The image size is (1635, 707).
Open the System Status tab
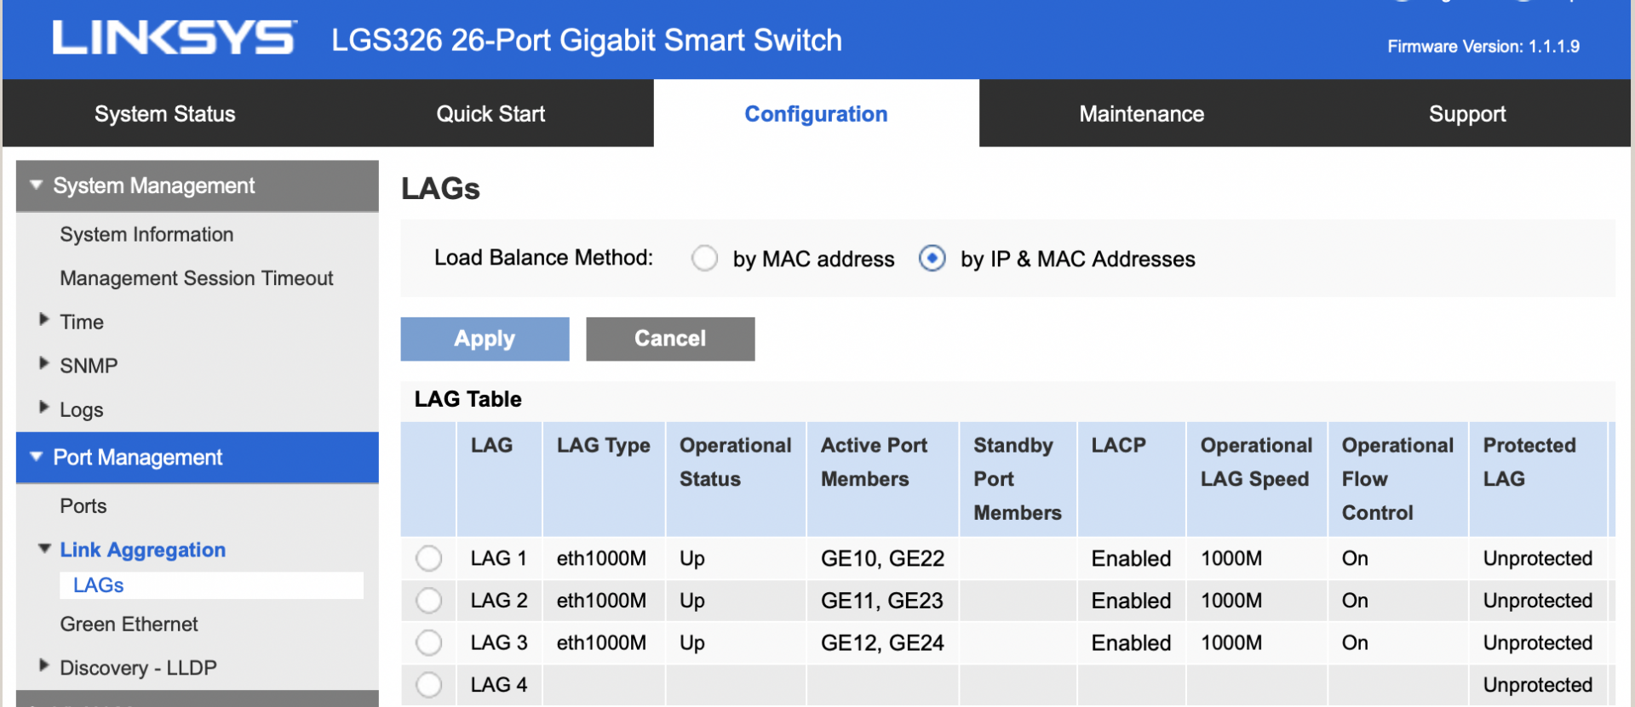[x=165, y=114]
